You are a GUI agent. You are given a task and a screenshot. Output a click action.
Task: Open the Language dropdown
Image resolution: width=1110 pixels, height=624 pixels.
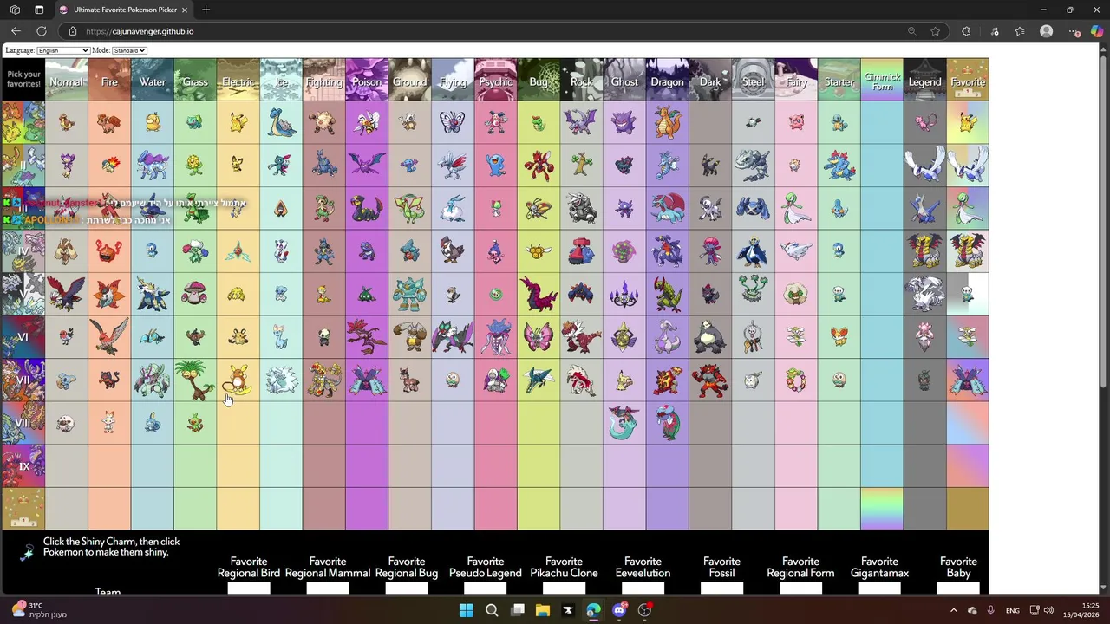tap(63, 50)
